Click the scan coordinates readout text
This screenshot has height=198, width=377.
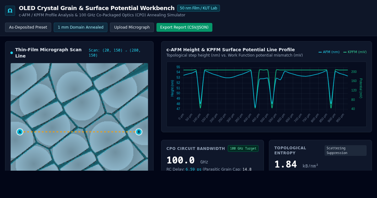115,53
